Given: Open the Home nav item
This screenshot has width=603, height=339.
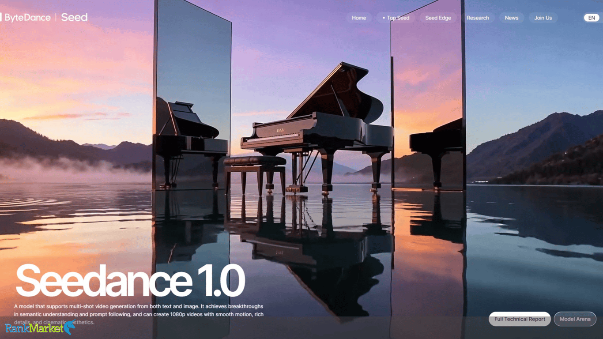Looking at the screenshot, I should click(359, 18).
